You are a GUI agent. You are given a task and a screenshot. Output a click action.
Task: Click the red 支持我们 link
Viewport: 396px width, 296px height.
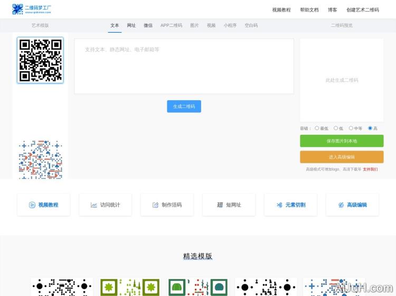coord(370,170)
